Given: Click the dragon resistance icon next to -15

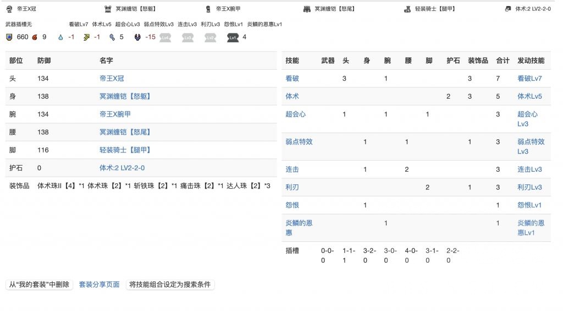Looking at the screenshot, I should [137, 37].
